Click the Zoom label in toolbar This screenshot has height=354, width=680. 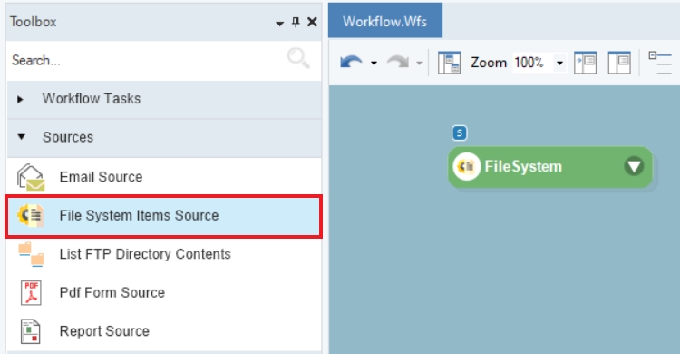pyautogui.click(x=489, y=63)
